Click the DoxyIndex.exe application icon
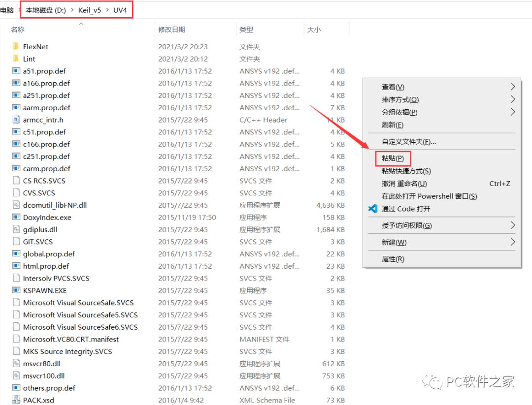532x405 pixels. [16, 217]
